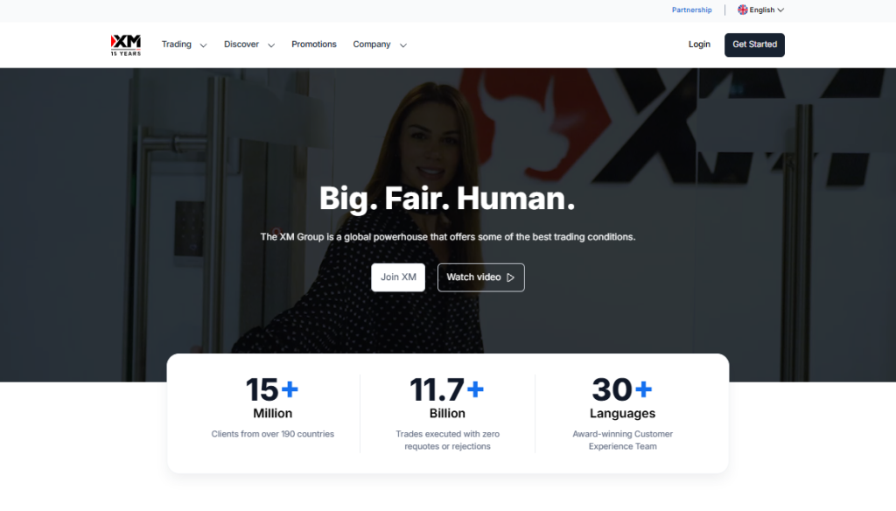Viewport: 896px width, 511px height.
Task: Click the 30+ Languages statistic
Action: click(x=622, y=398)
